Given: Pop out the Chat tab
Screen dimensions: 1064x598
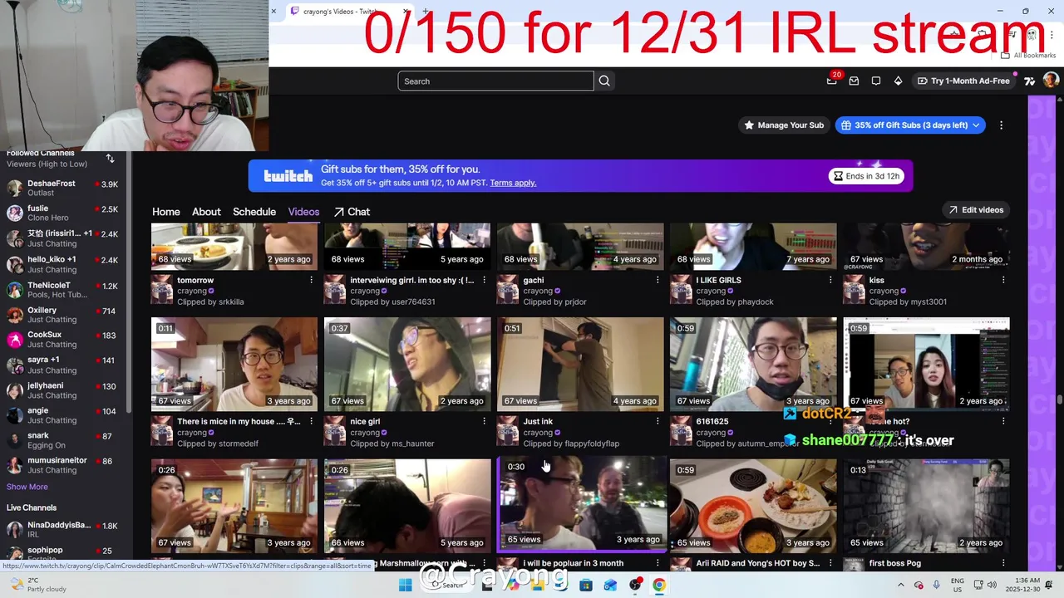Looking at the screenshot, I should point(352,212).
